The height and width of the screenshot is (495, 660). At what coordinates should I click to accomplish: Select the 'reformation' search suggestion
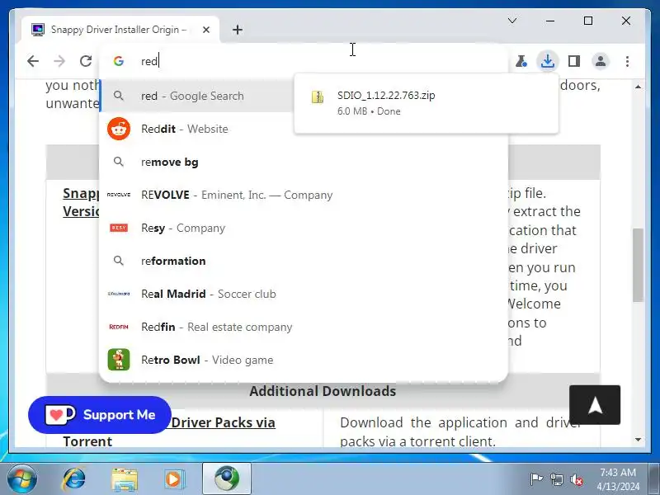(x=304, y=261)
